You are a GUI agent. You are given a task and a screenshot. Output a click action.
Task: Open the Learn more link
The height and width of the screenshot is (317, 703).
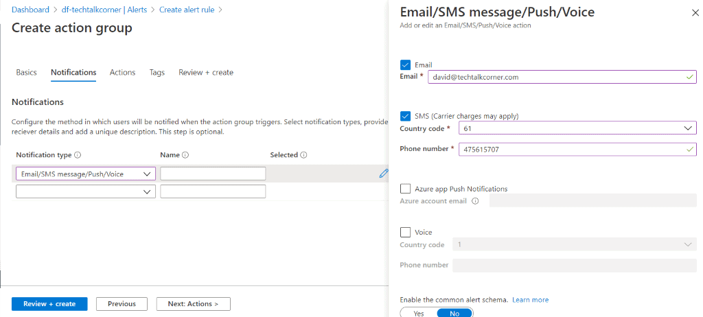(531, 300)
